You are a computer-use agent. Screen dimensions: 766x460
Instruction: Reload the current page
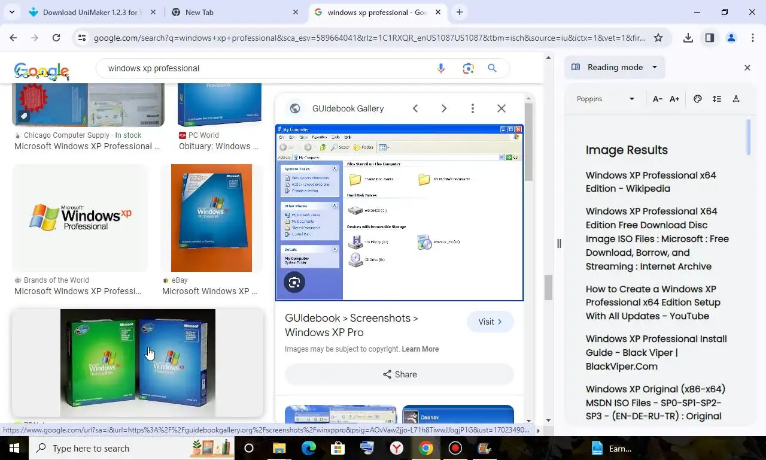tap(56, 38)
